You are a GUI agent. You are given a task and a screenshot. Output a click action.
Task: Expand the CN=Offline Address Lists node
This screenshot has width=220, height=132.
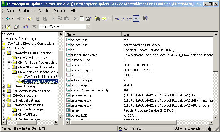[9, 67]
